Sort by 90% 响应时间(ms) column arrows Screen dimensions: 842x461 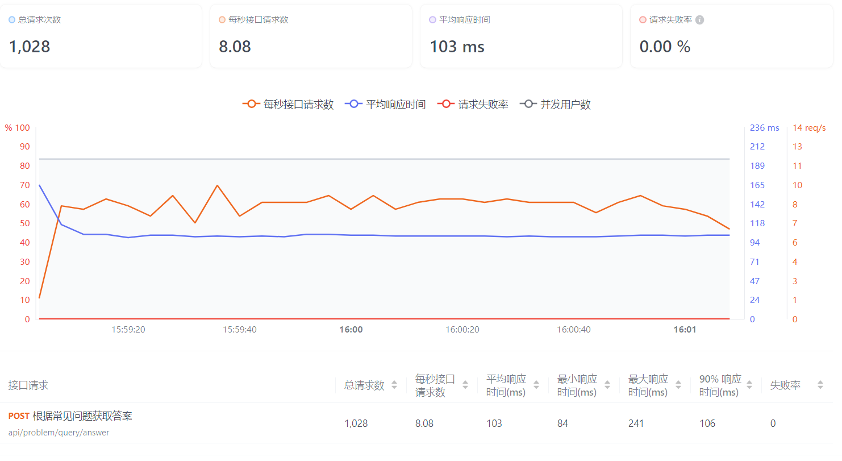click(x=749, y=385)
